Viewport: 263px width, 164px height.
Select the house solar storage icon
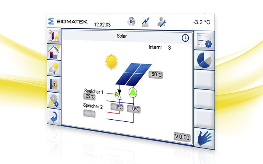pos(54,52)
